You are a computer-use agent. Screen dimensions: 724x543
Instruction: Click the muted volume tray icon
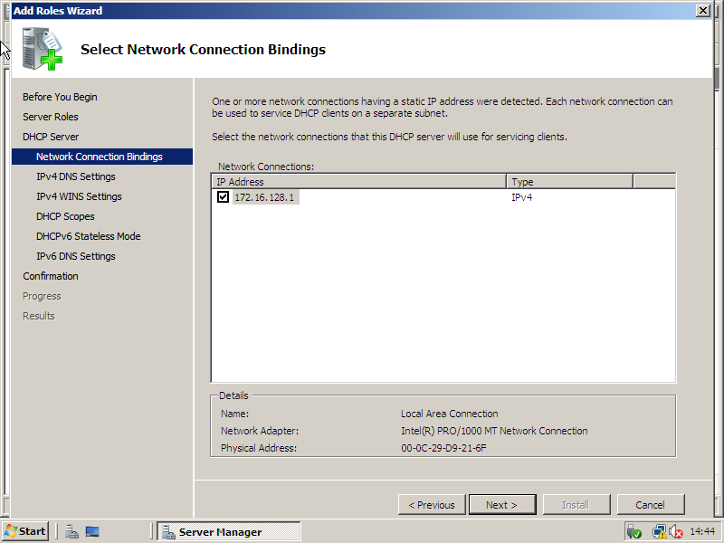[675, 531]
